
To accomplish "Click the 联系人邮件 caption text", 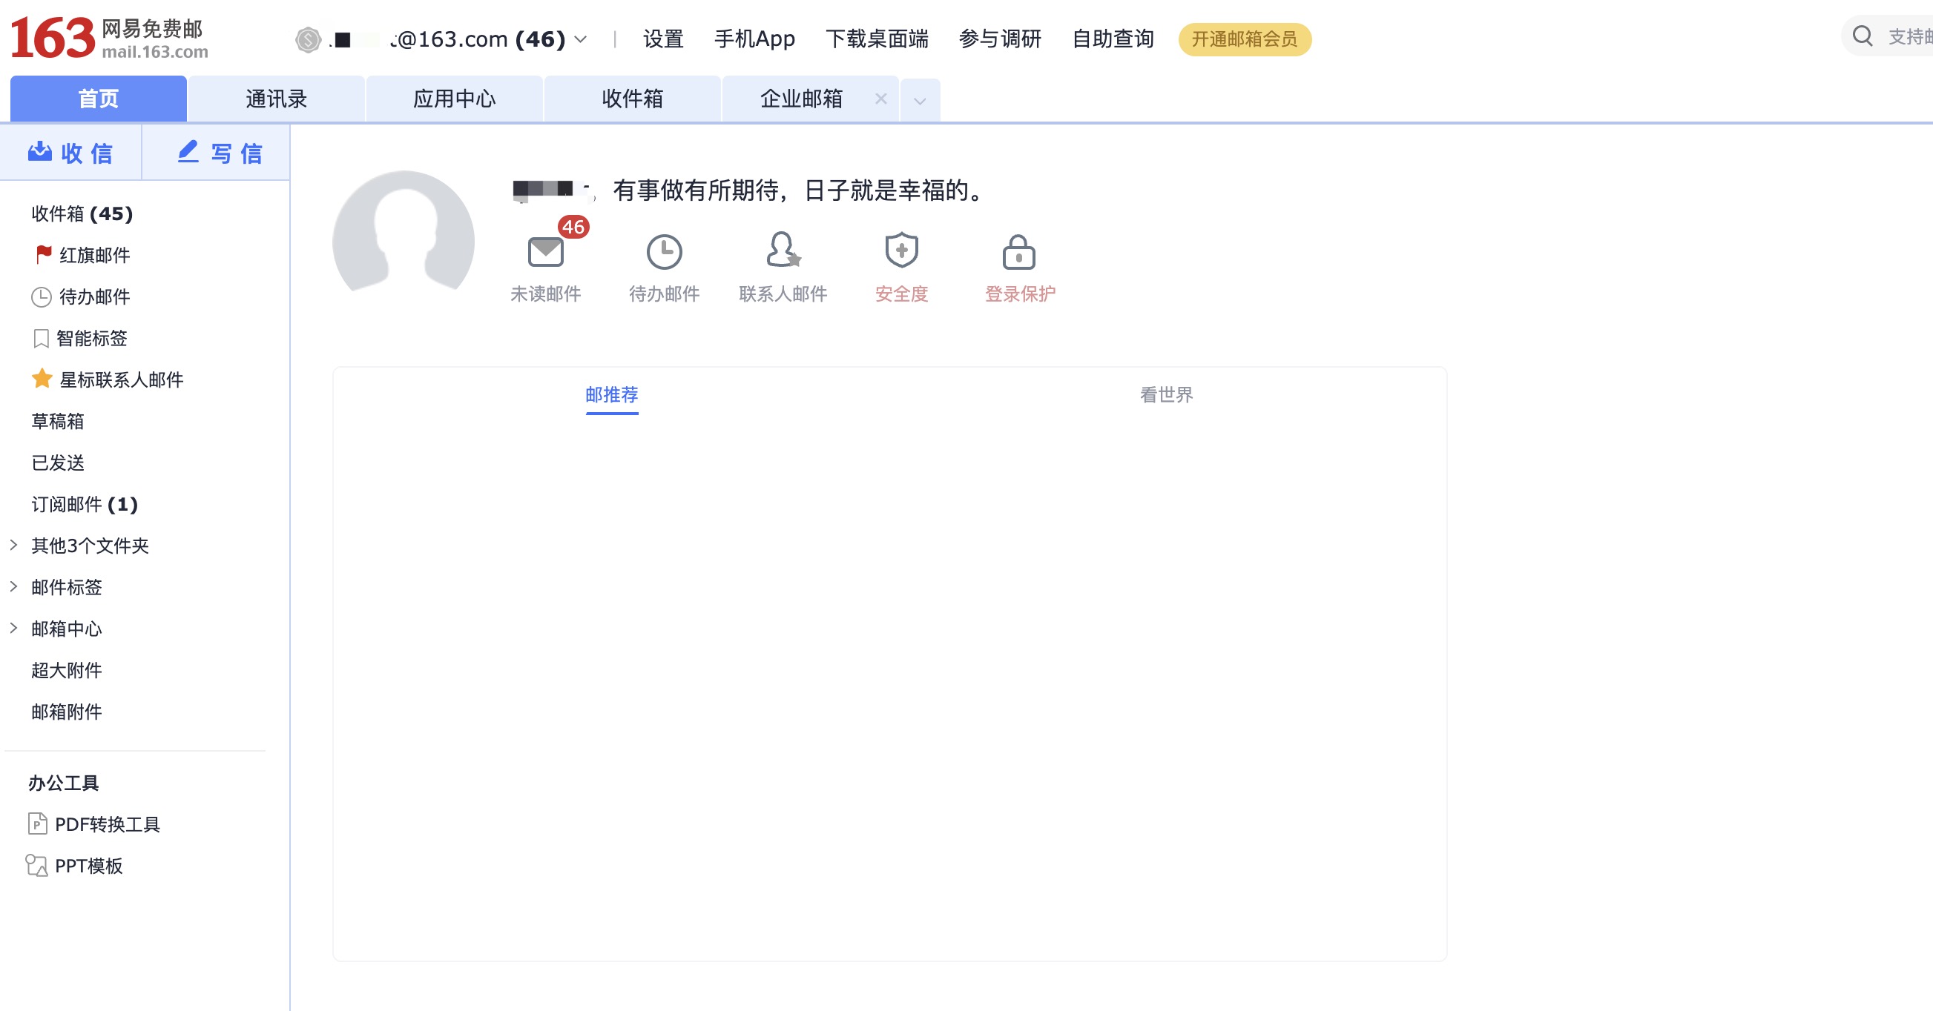I will point(783,294).
